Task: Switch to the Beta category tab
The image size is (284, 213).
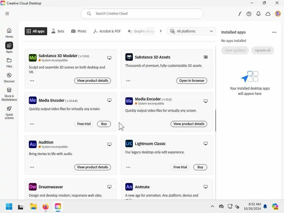Action: [58, 31]
